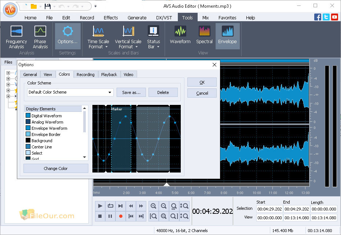Screen dimensions: 341x235
Task: Switch to Envelope view
Action: [x=227, y=36]
